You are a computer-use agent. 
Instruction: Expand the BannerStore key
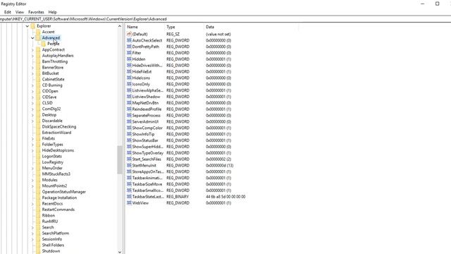[32, 68]
